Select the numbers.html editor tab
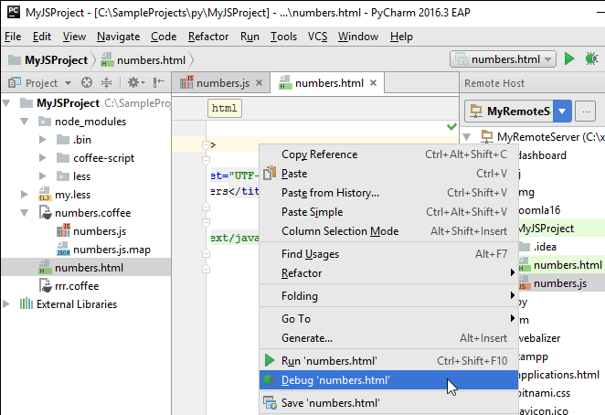The image size is (605, 415). 327,83
